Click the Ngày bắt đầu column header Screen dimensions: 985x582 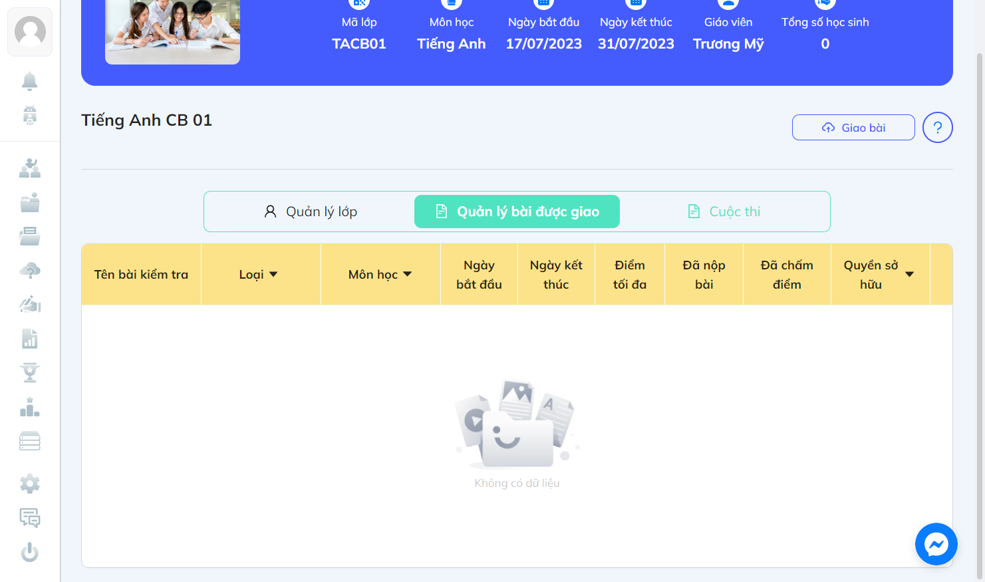pyautogui.click(x=479, y=275)
